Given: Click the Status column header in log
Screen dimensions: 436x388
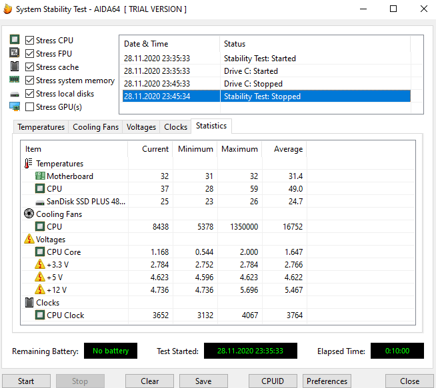Looking at the screenshot, I should coord(315,44).
